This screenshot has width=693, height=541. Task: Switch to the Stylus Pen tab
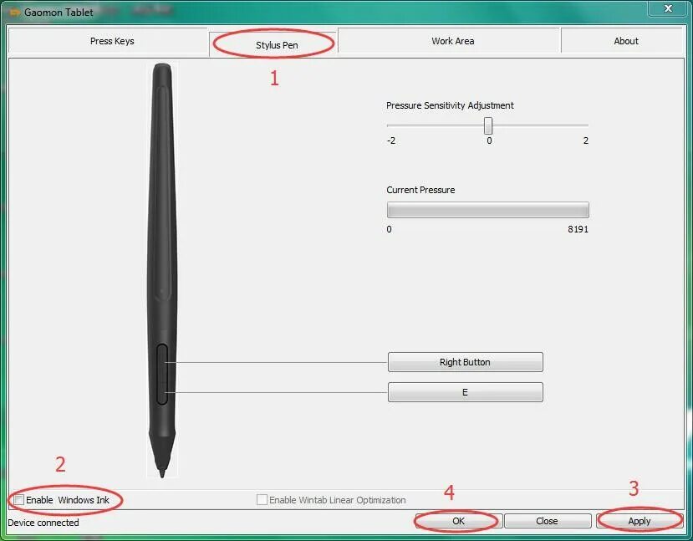click(x=273, y=44)
